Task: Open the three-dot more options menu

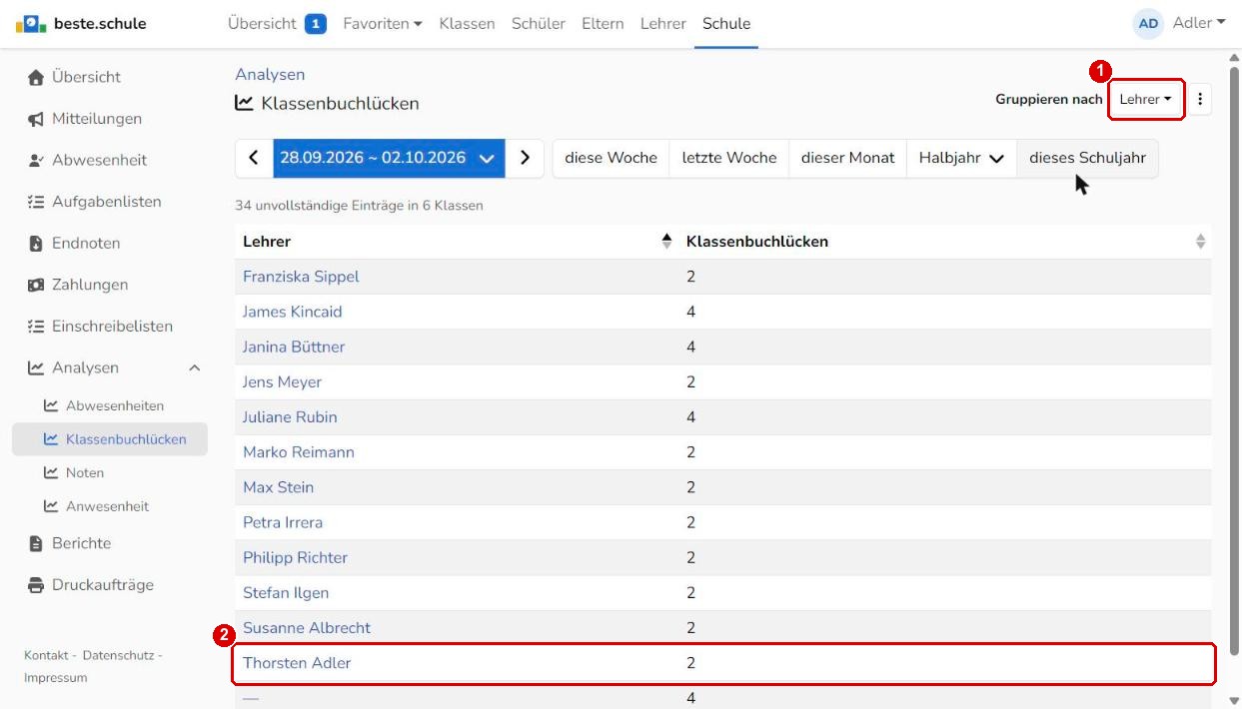Action: 1200,99
